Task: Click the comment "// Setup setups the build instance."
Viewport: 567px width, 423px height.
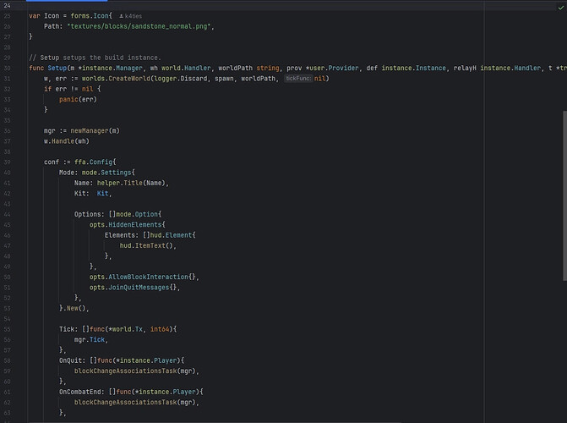Action: coord(95,58)
